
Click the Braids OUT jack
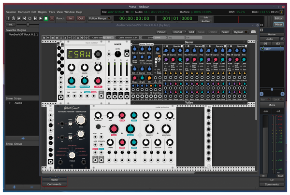click(101, 96)
